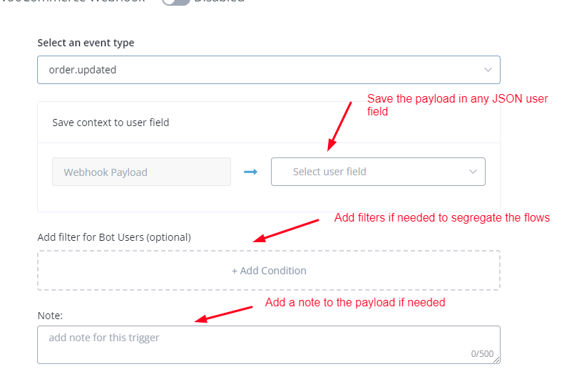574x374 pixels.
Task: Click the 'Note:' label
Action: (51, 314)
